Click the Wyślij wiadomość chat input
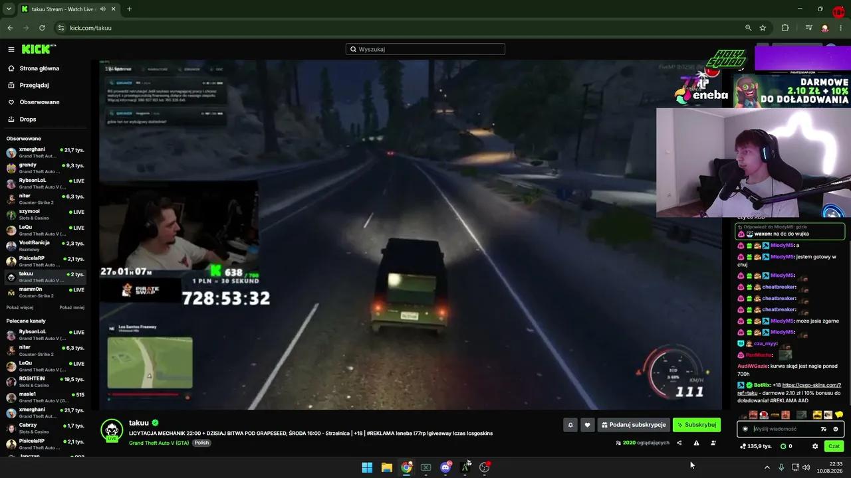Image resolution: width=851 pixels, height=478 pixels. point(785,429)
